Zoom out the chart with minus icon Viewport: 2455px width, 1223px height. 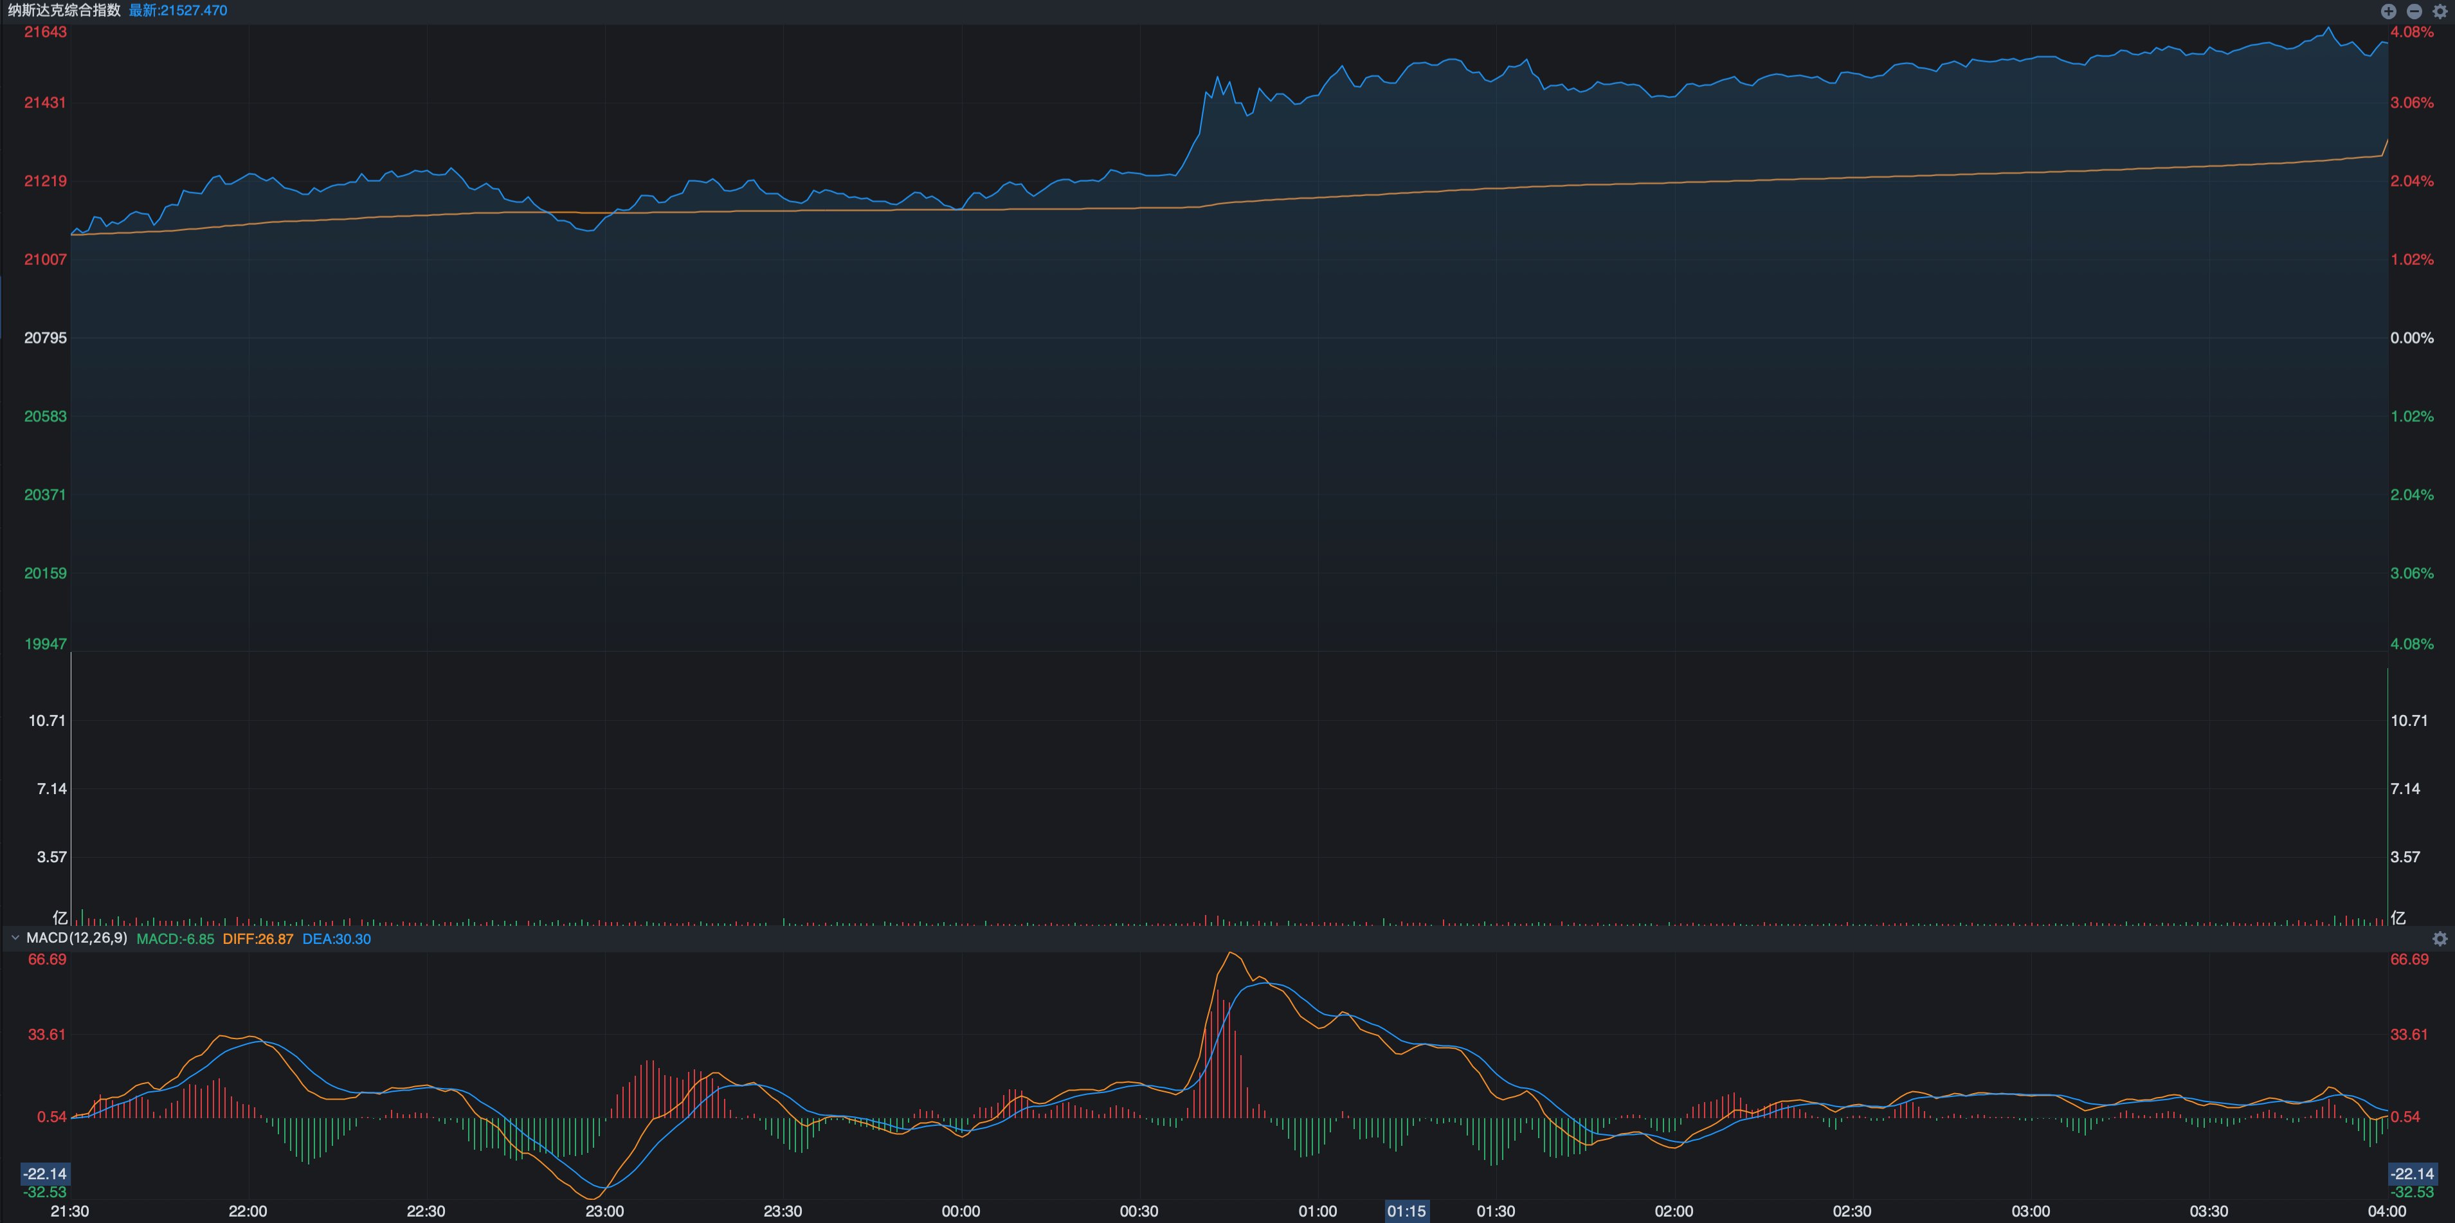click(x=2414, y=12)
